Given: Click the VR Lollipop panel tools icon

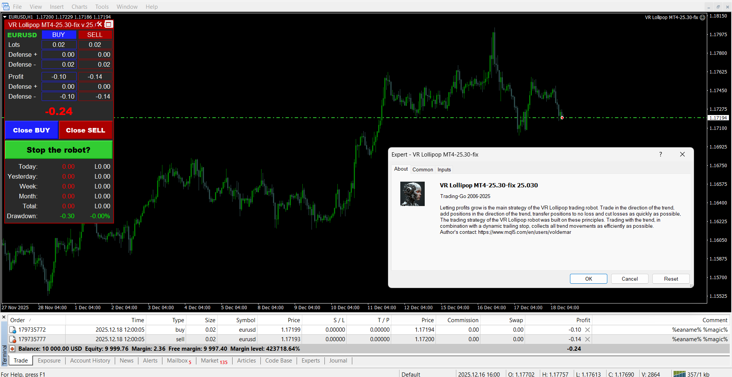Looking at the screenshot, I should (100, 24).
